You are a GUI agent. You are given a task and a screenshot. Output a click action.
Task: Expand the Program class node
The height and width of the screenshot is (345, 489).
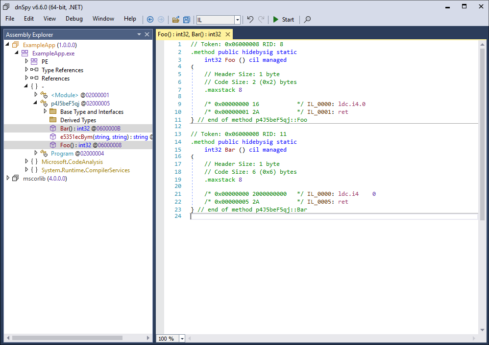tap(36, 153)
